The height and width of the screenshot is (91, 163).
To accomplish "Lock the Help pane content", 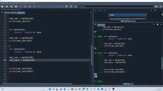I will coord(155,10).
